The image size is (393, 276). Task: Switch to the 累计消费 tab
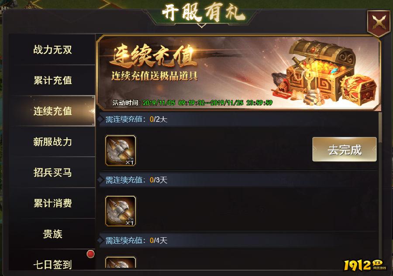[x=52, y=203]
